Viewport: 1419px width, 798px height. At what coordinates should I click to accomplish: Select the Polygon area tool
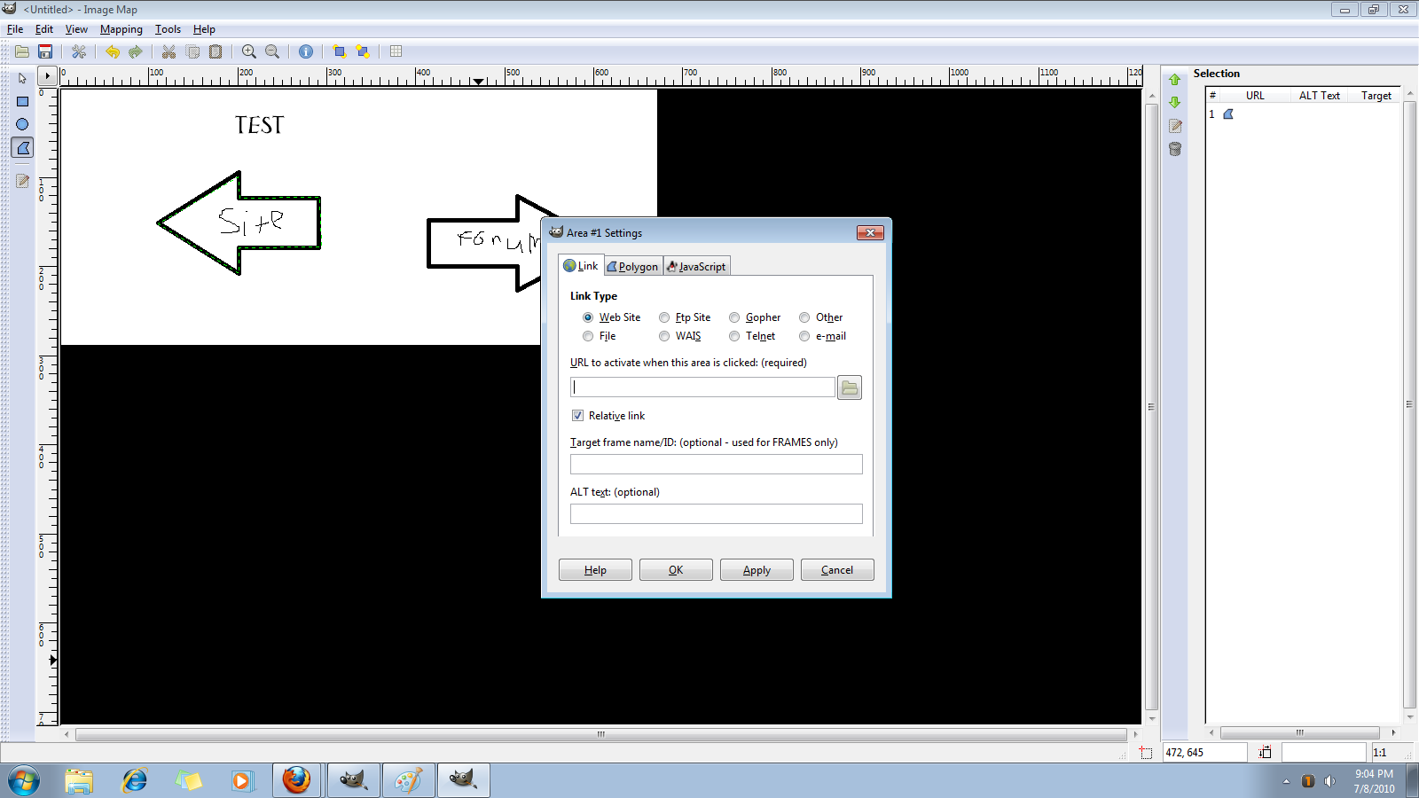(x=23, y=147)
